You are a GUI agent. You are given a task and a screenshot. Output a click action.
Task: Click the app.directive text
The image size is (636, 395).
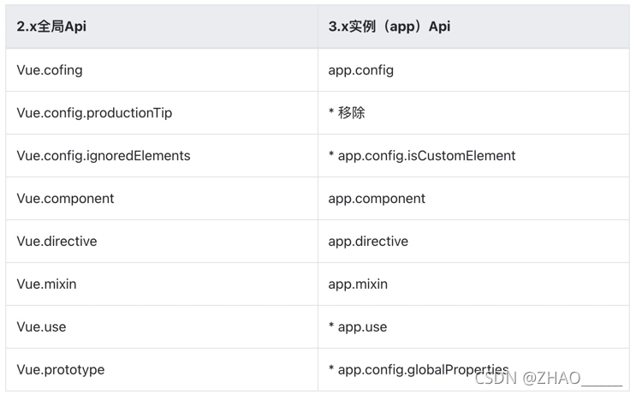coord(368,241)
